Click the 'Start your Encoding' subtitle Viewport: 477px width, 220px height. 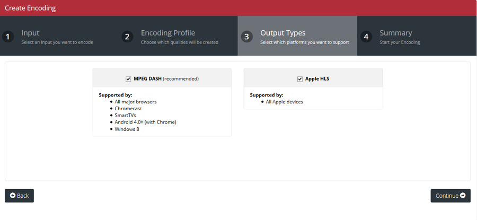pyautogui.click(x=400, y=42)
